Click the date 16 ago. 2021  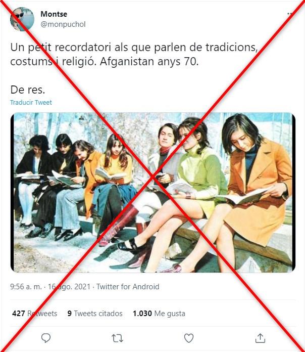pyautogui.click(x=69, y=287)
